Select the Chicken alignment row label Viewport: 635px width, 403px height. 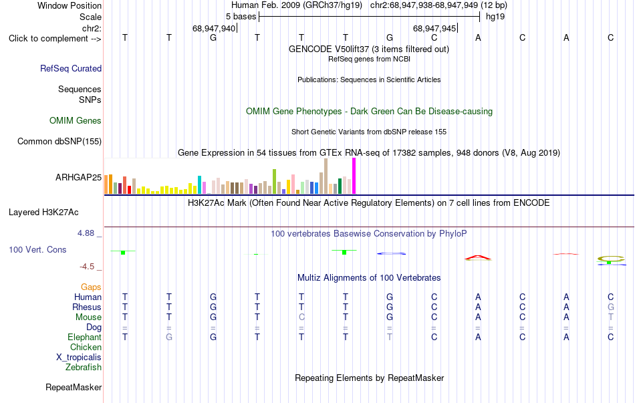pyautogui.click(x=86, y=347)
